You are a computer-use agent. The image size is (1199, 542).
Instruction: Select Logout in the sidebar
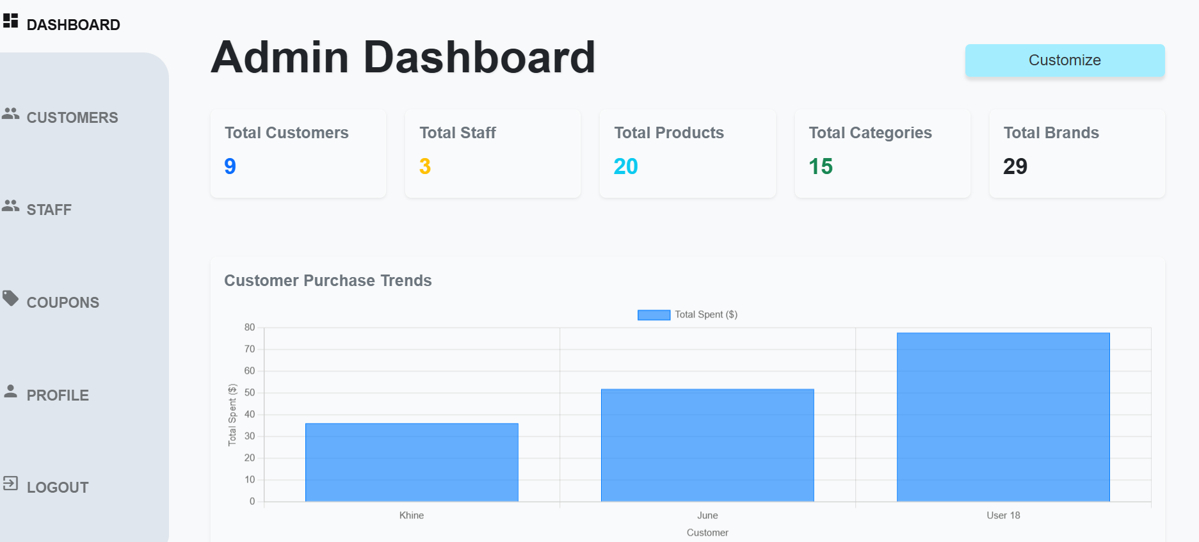58,488
